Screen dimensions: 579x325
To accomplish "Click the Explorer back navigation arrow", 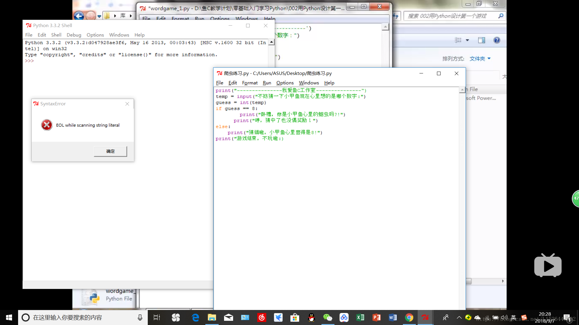I will [x=79, y=16].
